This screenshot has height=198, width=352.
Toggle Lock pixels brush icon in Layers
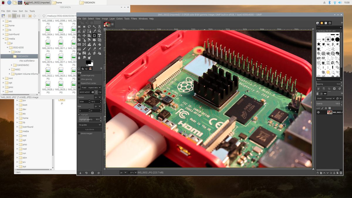pos(322,108)
